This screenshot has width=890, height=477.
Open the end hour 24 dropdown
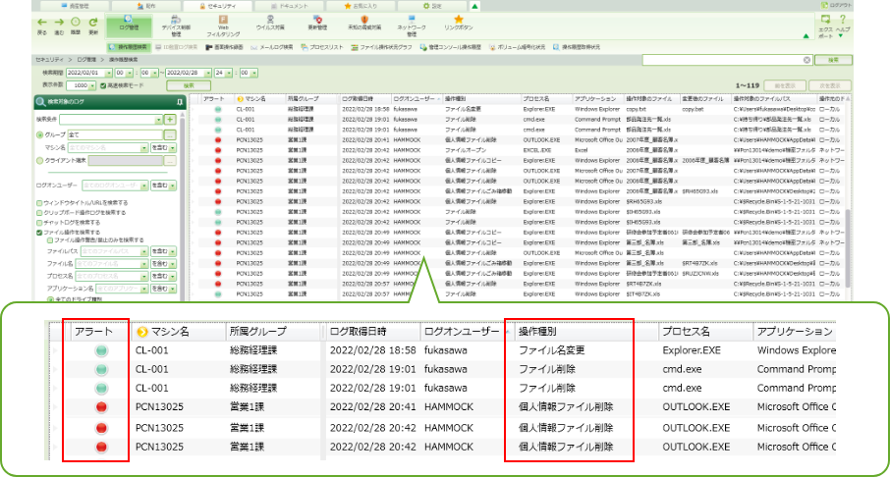[229, 74]
